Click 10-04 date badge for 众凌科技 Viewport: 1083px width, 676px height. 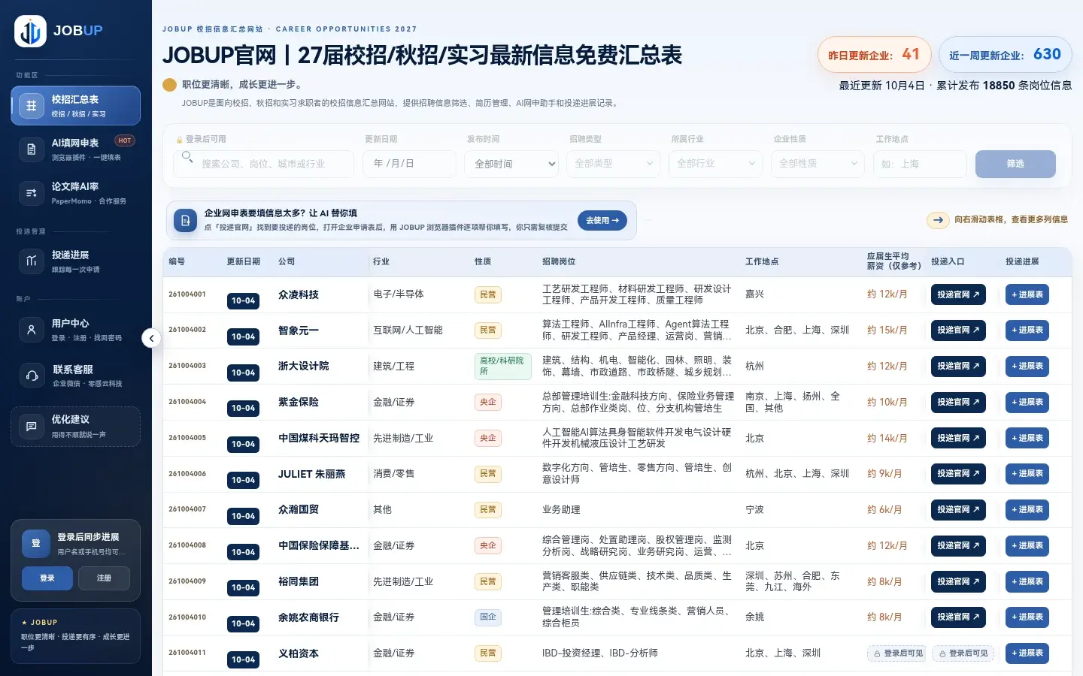click(243, 301)
